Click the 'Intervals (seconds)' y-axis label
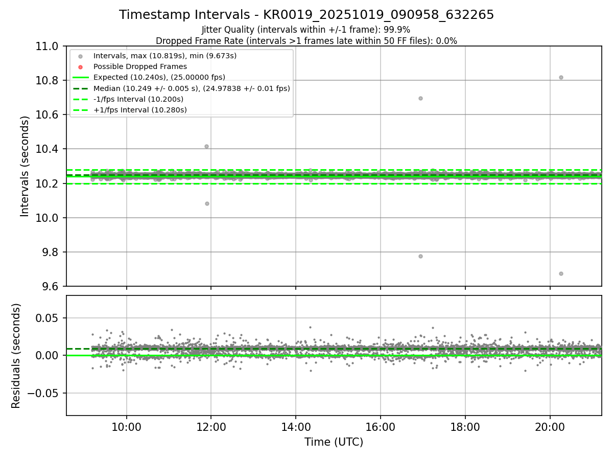The height and width of the screenshot is (460, 613). coord(25,166)
